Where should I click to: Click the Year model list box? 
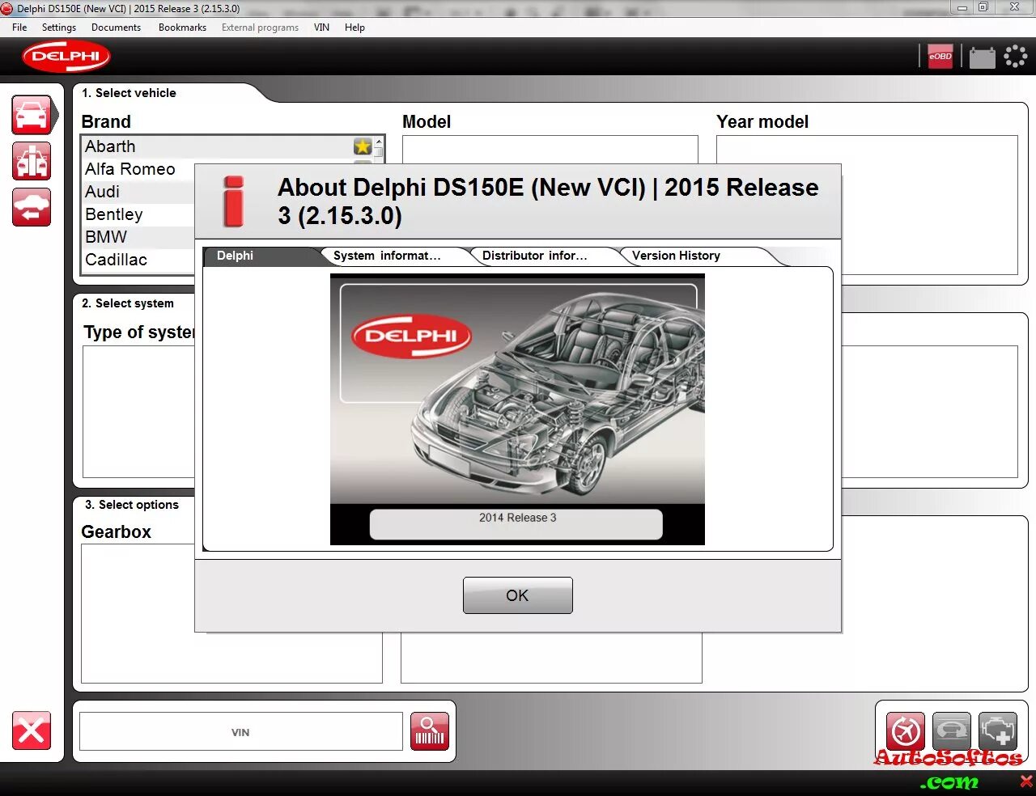point(867,205)
